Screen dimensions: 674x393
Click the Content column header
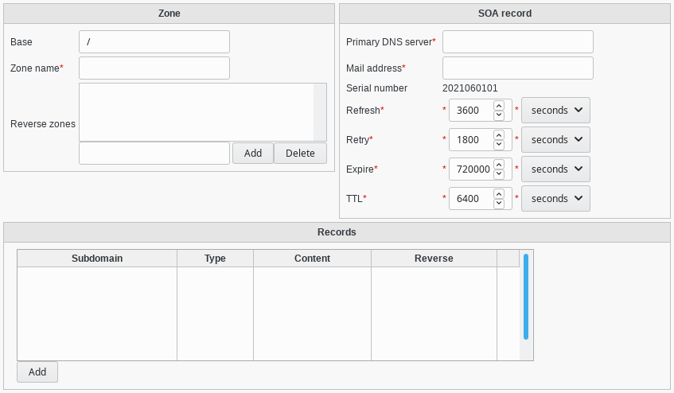point(312,258)
